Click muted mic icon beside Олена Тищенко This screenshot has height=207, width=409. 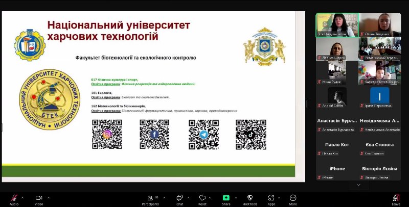[x=362, y=34]
